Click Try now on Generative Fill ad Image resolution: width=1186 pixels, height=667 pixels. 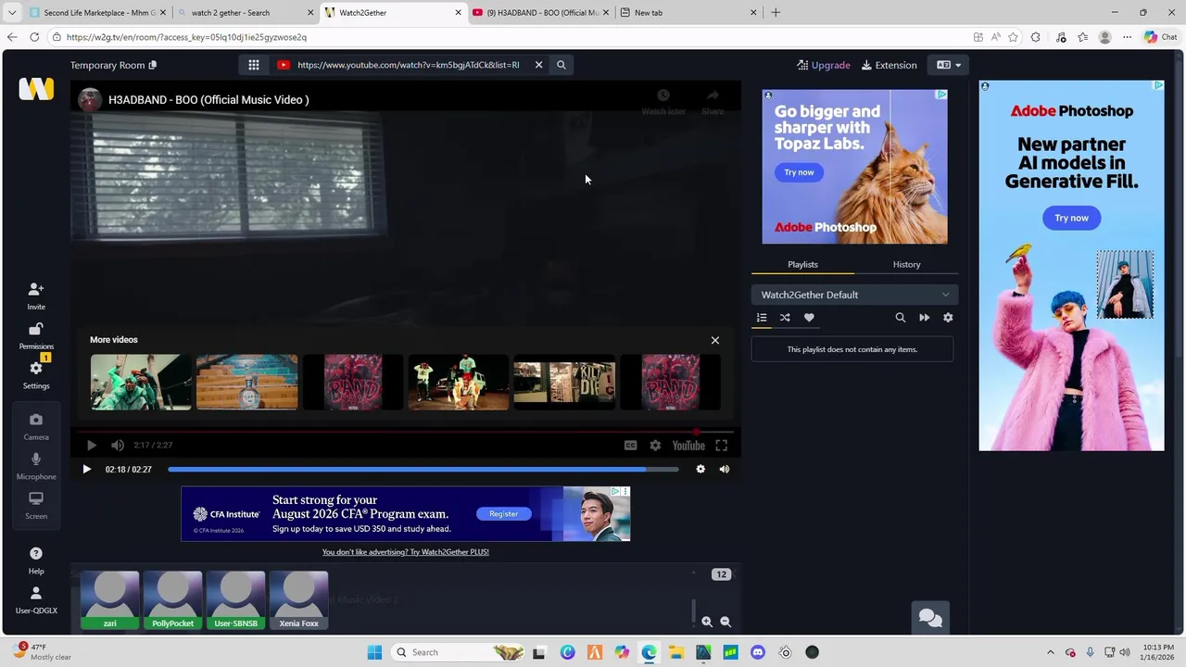click(1071, 218)
